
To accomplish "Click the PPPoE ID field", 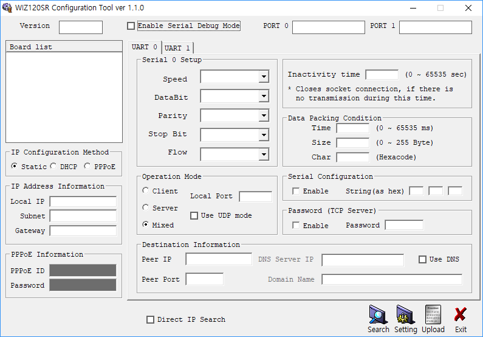I will pos(83,271).
